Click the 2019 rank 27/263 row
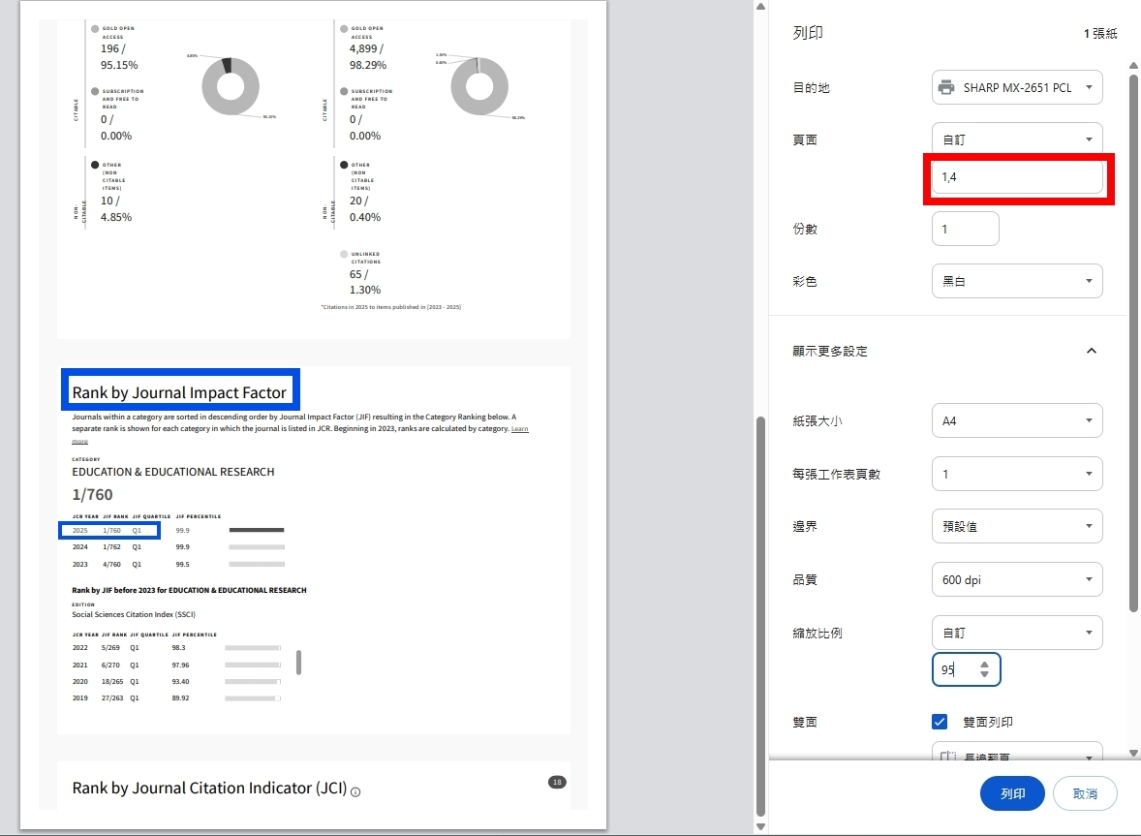This screenshot has height=836, width=1141. (x=176, y=697)
